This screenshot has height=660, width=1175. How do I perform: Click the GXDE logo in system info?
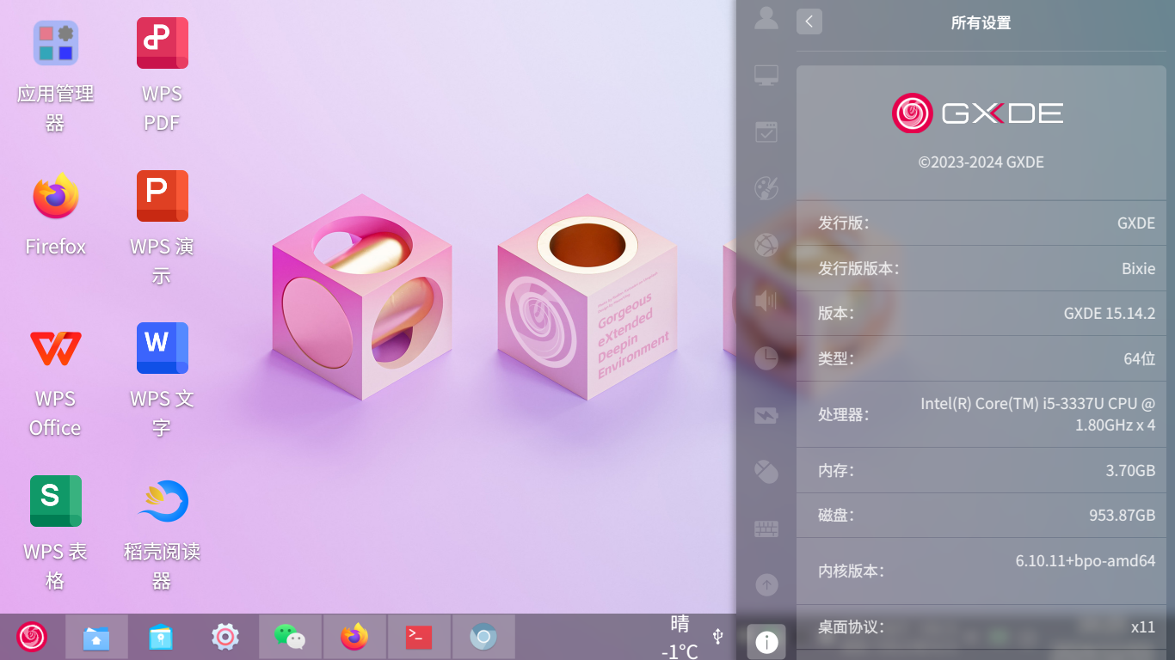pos(977,113)
